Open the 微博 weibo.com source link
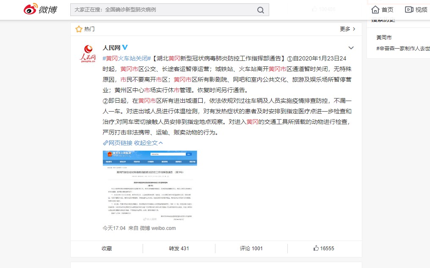 tap(158, 228)
